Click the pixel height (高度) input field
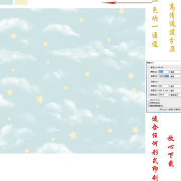181x181 pixels. tap(163, 76)
